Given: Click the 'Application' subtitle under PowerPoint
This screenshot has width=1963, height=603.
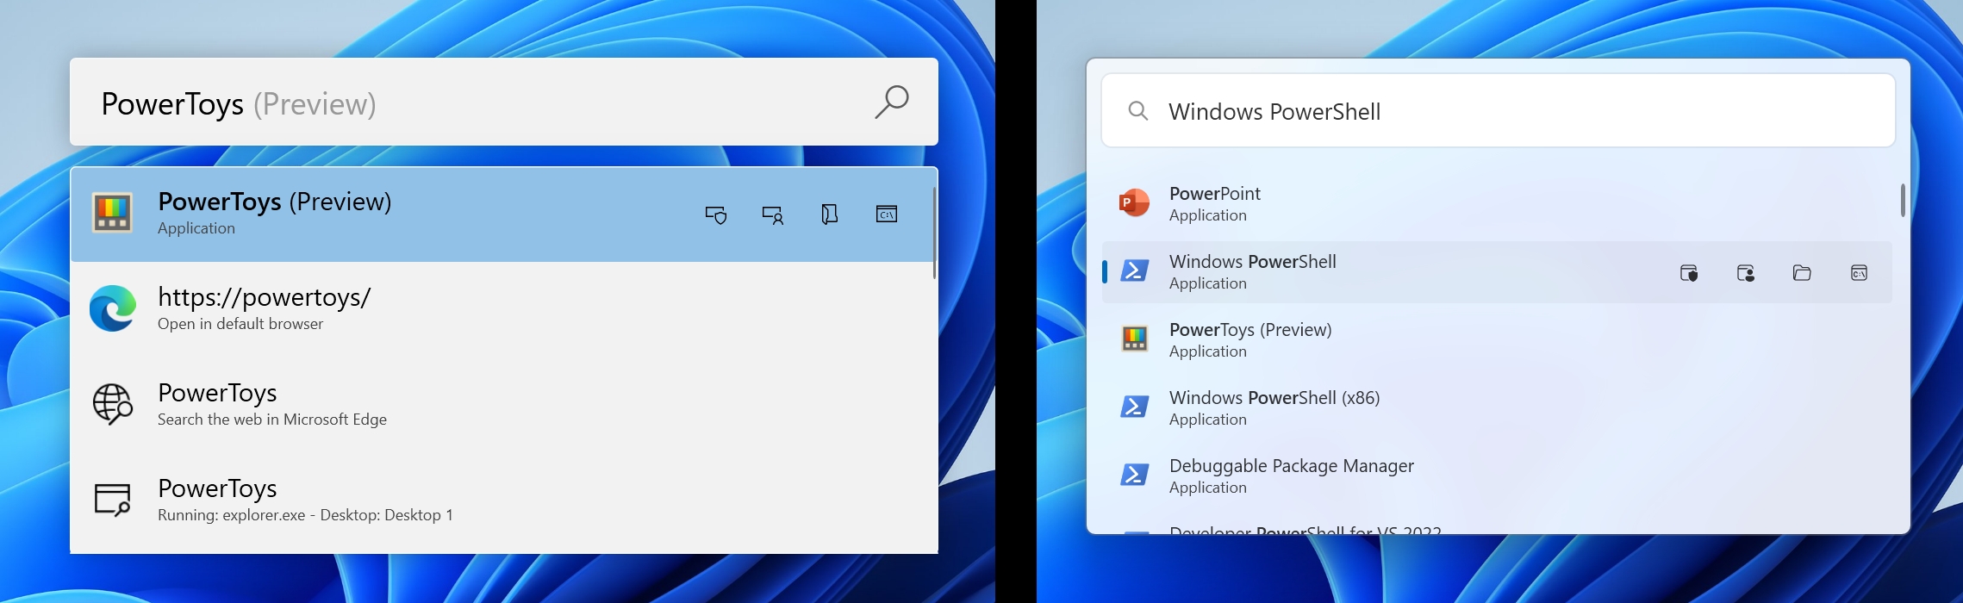Looking at the screenshot, I should pyautogui.click(x=1208, y=215).
